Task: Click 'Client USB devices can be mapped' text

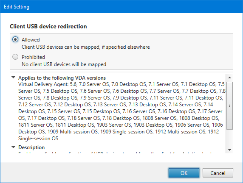Action: tap(61, 47)
